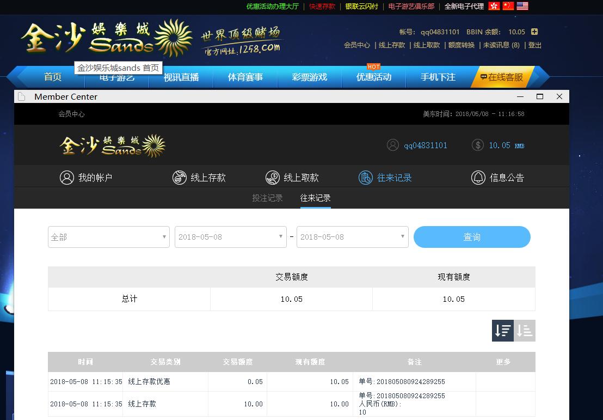603x420 pixels.
Task: Expand the start date 2018-05-08 dropdown
Action: pyautogui.click(x=230, y=237)
